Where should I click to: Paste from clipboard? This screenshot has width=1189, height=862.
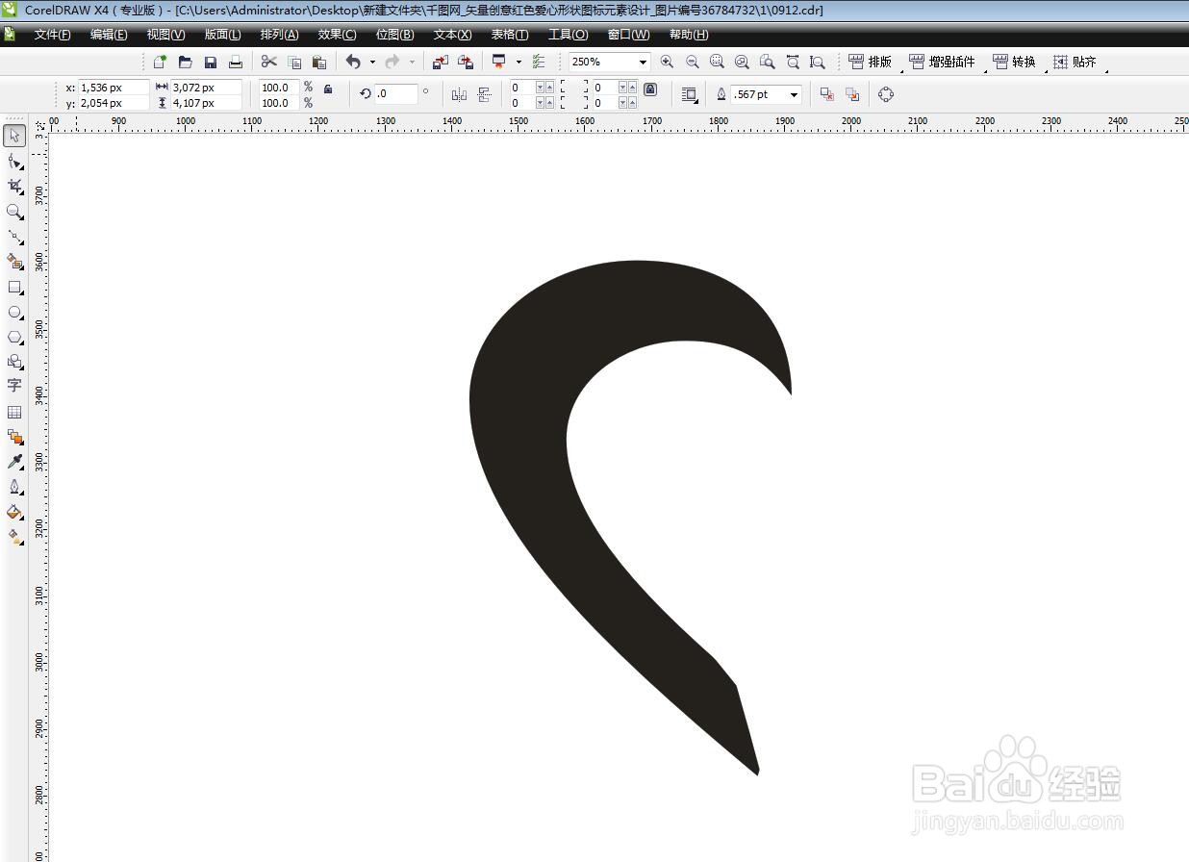click(x=319, y=62)
